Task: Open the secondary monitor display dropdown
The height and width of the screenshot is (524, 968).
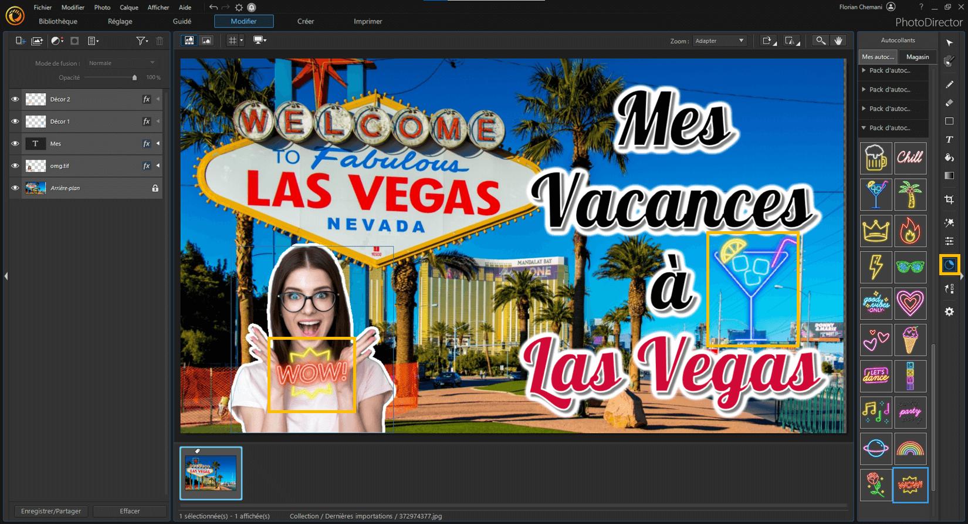Action: (260, 40)
